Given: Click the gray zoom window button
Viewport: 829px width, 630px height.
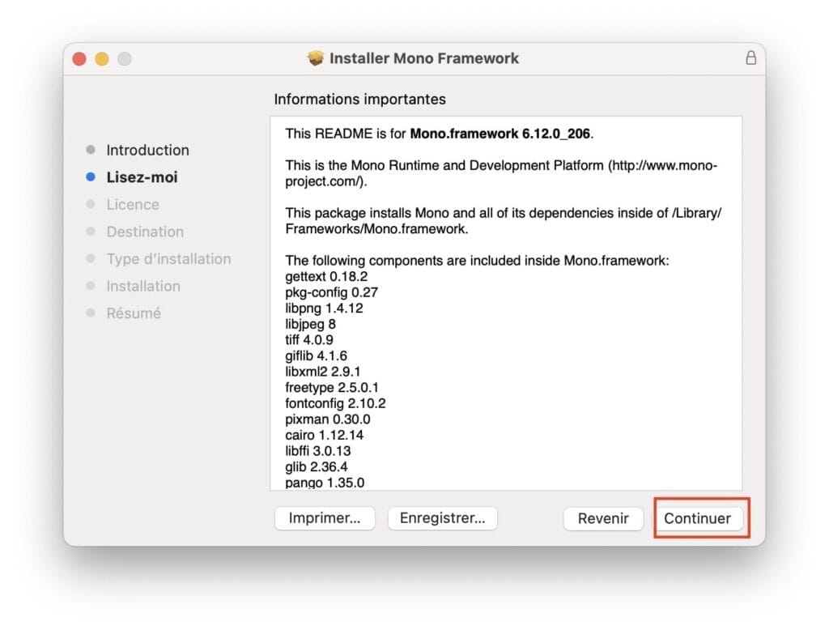Looking at the screenshot, I should point(124,59).
